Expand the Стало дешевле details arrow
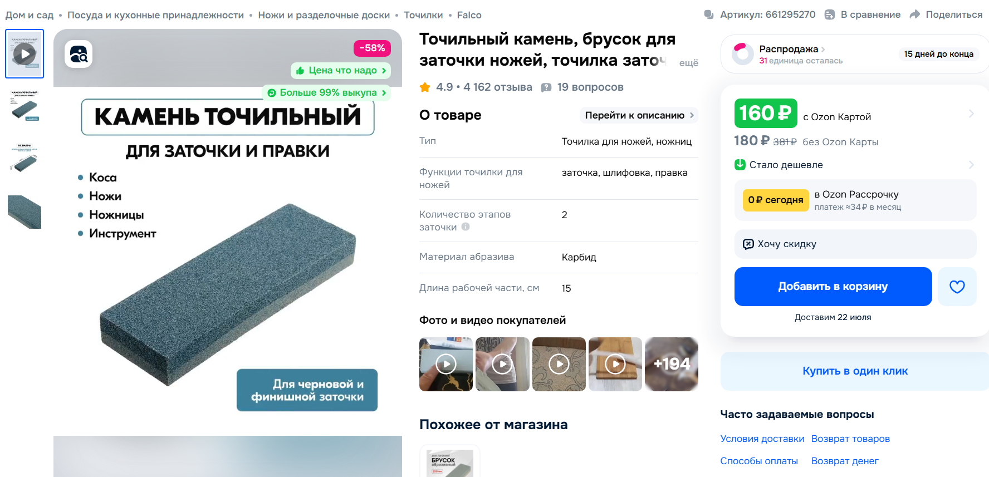The image size is (989, 477). tap(971, 165)
